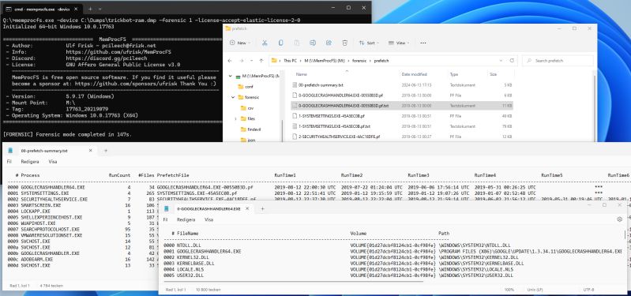Add new tab in GOOGLECRASHHANDLER64 Notepad

262,209
